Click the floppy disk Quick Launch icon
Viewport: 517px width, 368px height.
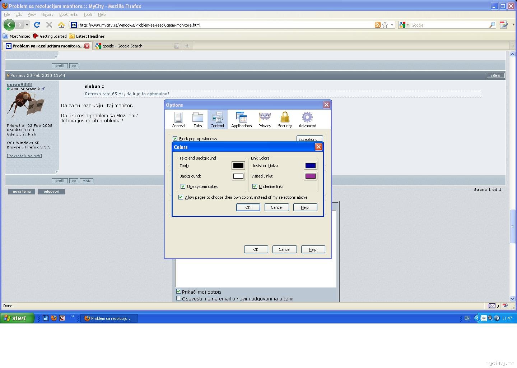pos(46,318)
